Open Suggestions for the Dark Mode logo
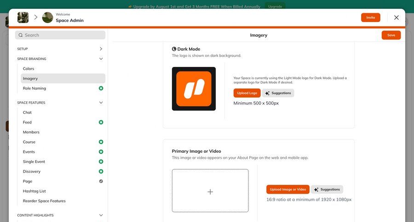Viewport: 414px width, 222px height. coord(278,93)
